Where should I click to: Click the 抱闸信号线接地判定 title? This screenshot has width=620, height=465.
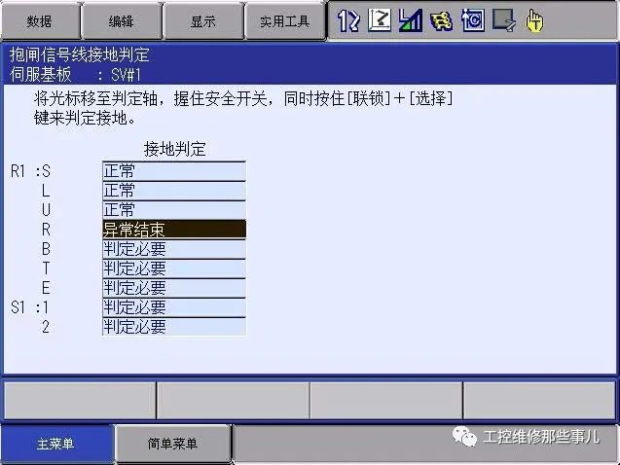(79, 54)
